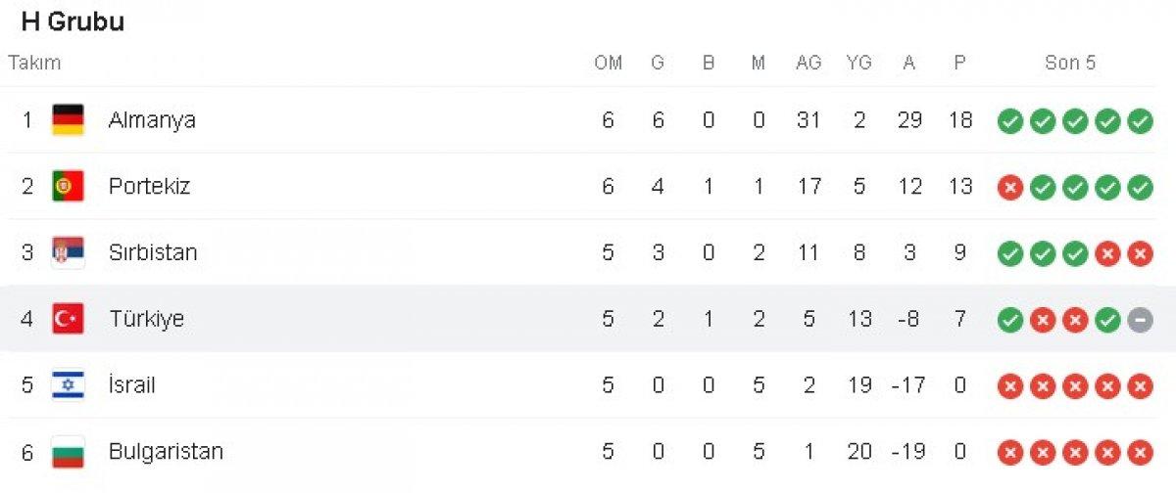Click Türkiye's gray draw result icon
This screenshot has width=1176, height=493.
(1140, 319)
